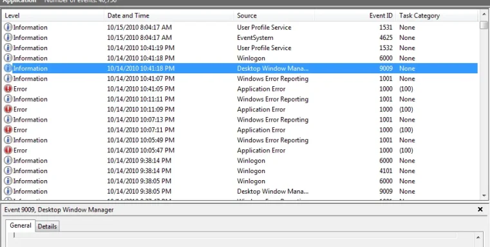Sort events by the Date and Time column header
This screenshot has height=247, width=490.
point(169,15)
